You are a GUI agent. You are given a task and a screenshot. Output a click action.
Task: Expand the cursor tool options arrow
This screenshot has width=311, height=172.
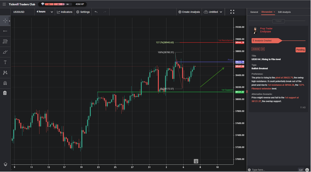pyautogui.click(x=10, y=21)
